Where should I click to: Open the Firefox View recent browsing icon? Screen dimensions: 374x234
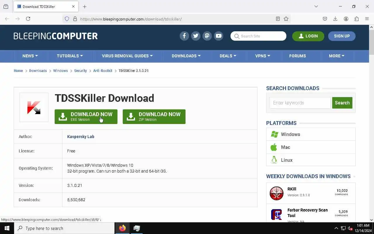tap(6, 6)
